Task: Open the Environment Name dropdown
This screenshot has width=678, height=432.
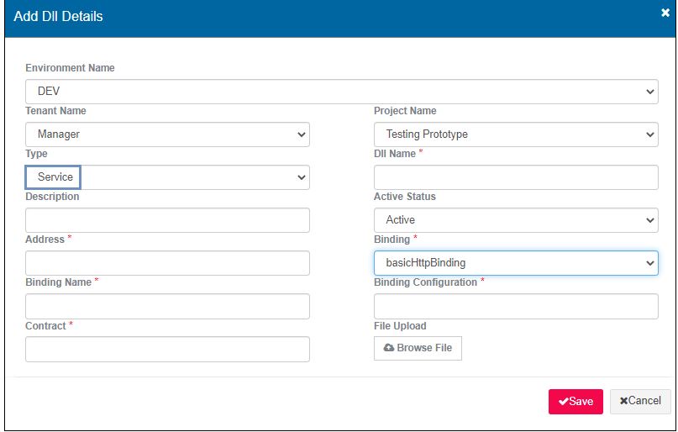Action: [x=341, y=91]
